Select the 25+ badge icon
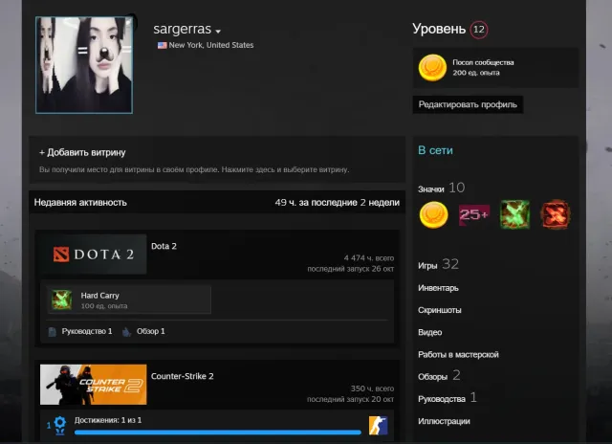The image size is (612, 444). click(474, 214)
